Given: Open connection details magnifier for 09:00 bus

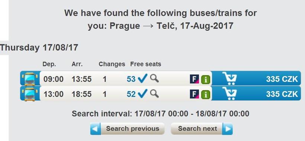Looking at the screenshot, I should tap(154, 78).
